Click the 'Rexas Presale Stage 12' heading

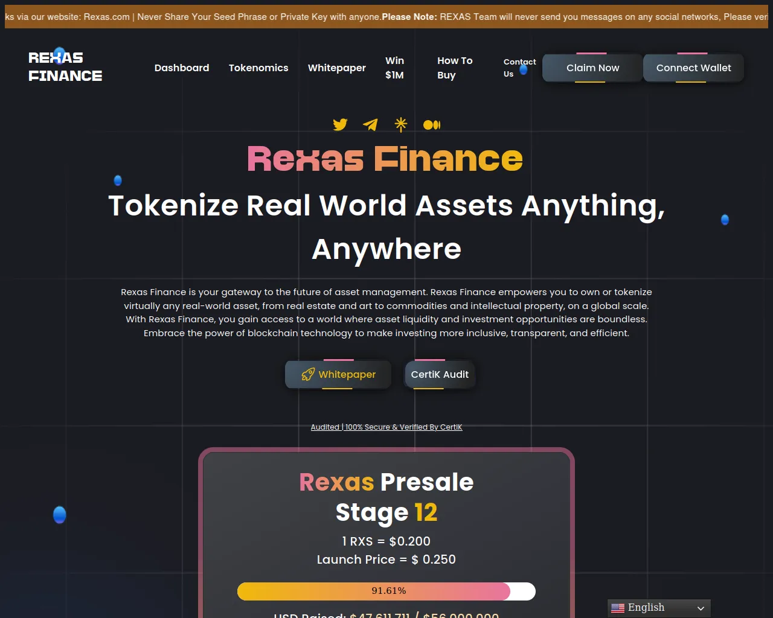(386, 497)
